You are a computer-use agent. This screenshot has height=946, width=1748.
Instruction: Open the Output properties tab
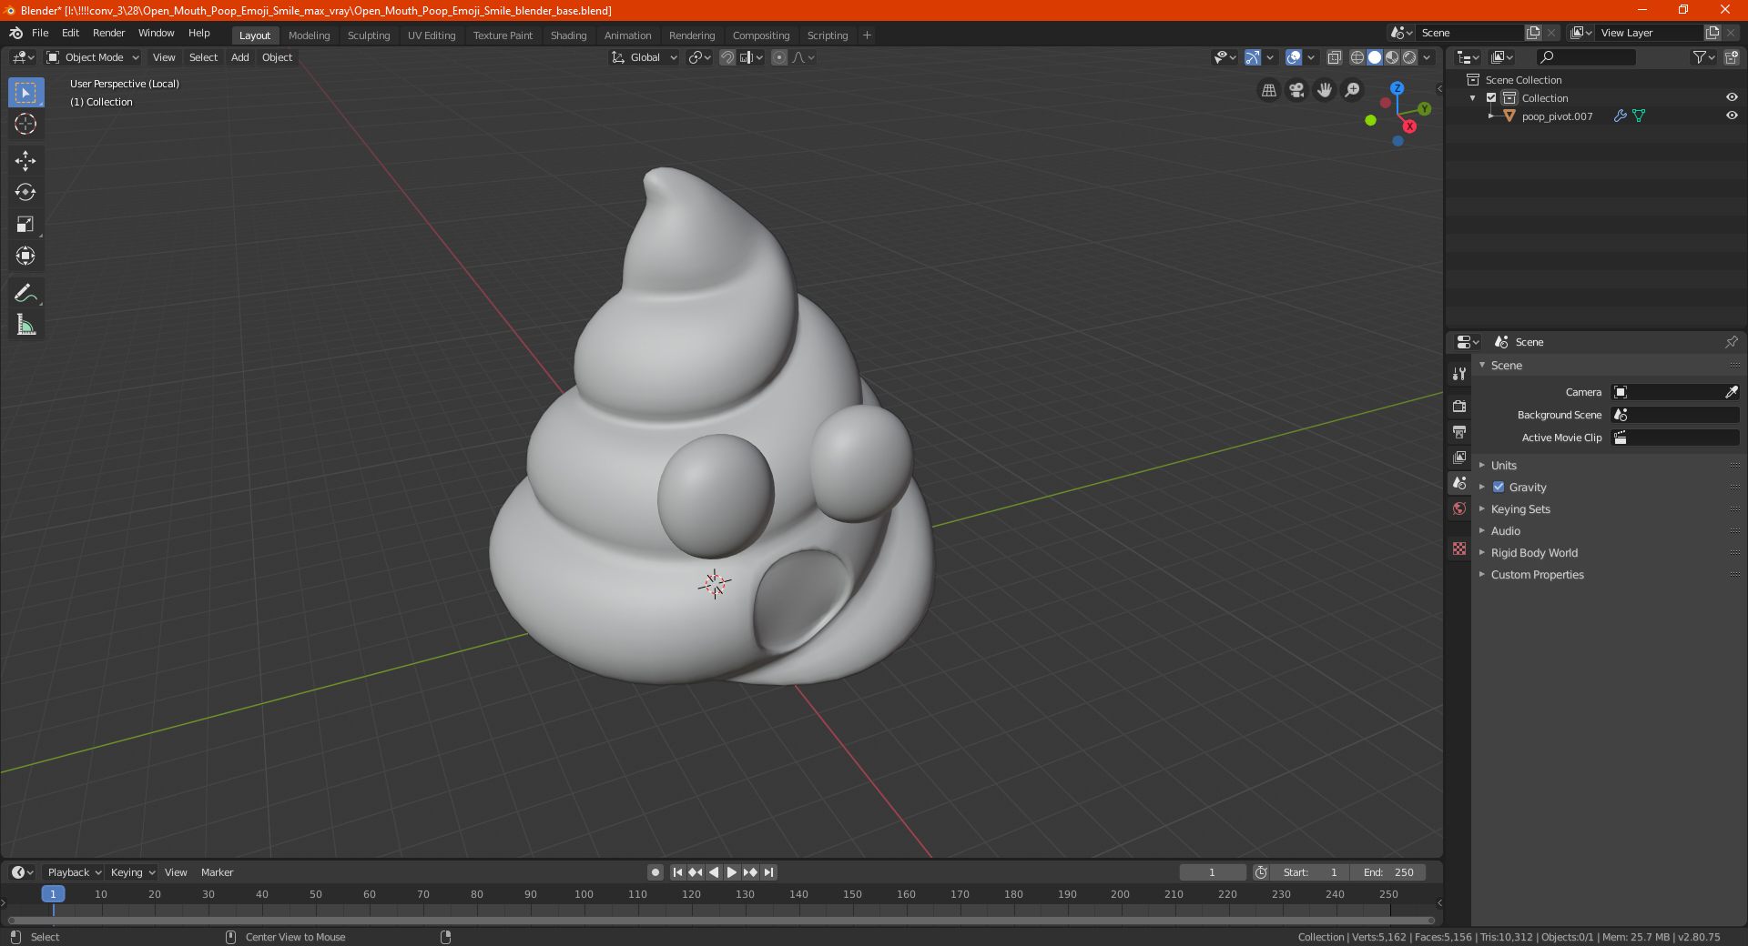(x=1459, y=431)
